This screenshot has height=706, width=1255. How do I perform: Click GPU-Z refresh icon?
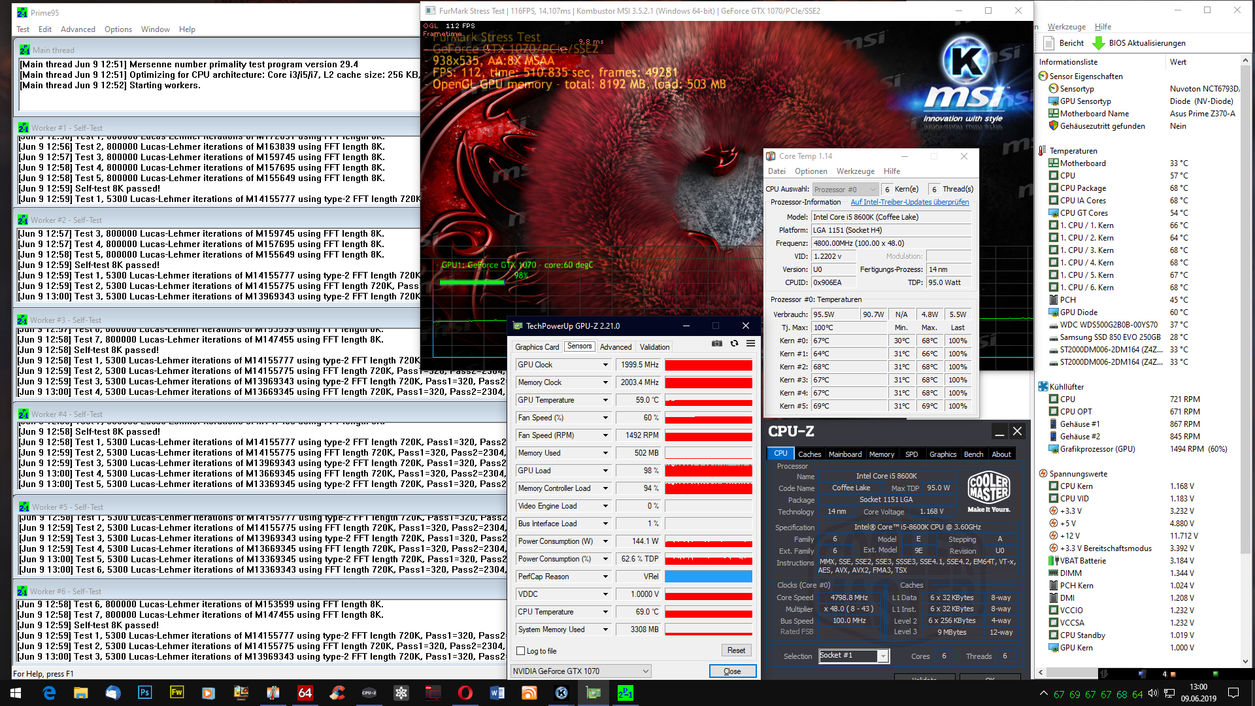[x=734, y=344]
